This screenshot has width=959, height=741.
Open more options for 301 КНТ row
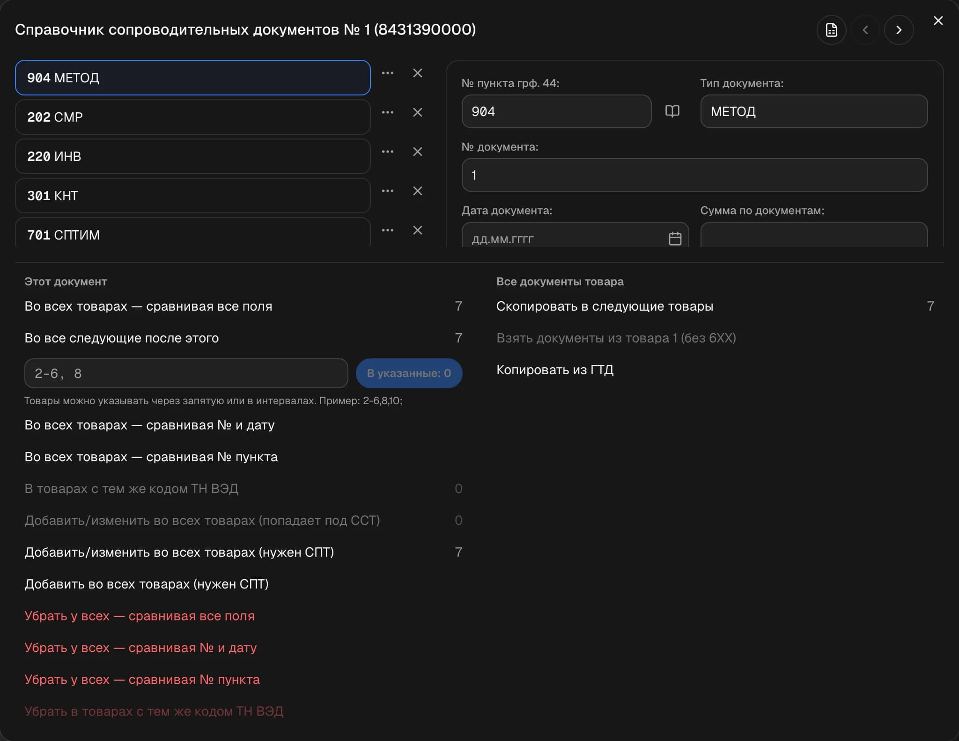(x=388, y=191)
